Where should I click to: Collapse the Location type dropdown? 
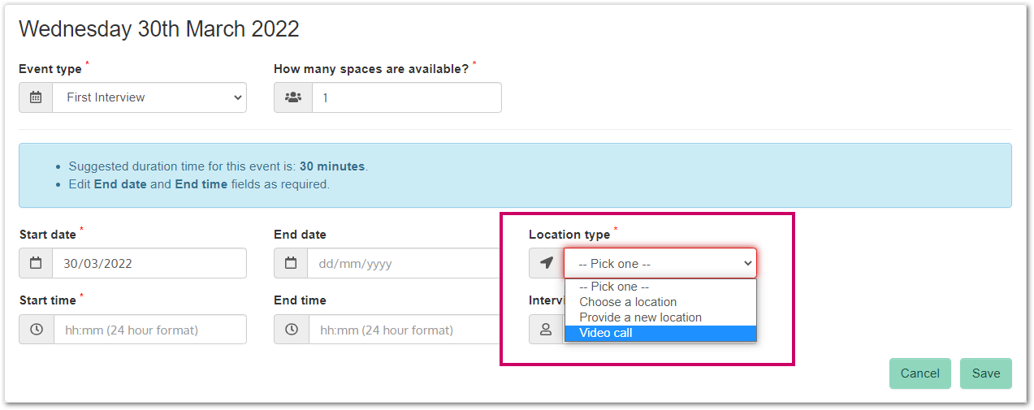click(x=660, y=264)
